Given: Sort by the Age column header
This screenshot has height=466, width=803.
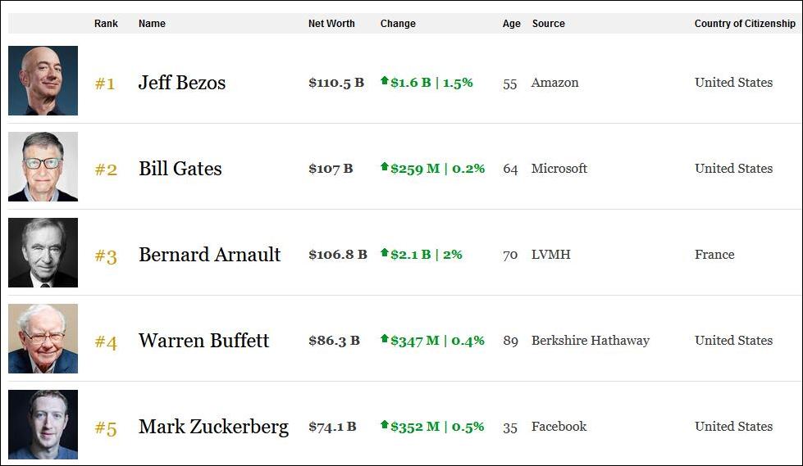Looking at the screenshot, I should [512, 24].
